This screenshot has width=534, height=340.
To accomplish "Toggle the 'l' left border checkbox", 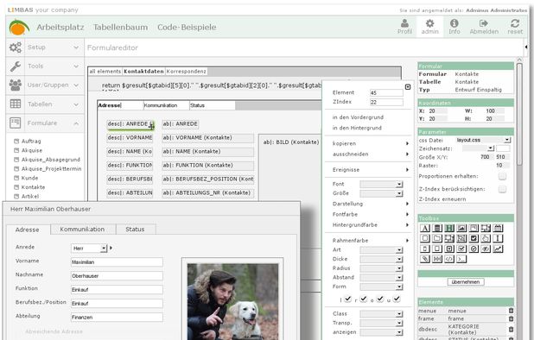I will [x=347, y=299].
